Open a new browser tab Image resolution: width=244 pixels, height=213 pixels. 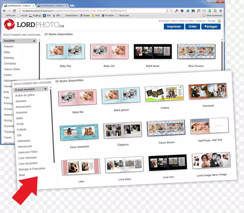click(72, 6)
